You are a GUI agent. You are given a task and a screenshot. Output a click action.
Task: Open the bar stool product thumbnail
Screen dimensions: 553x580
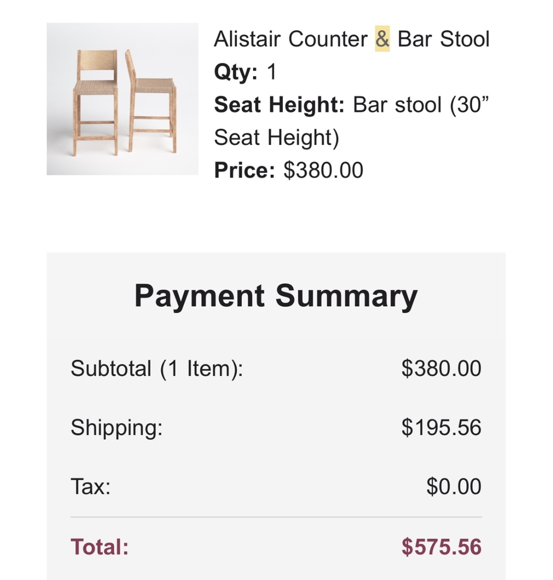point(122,99)
